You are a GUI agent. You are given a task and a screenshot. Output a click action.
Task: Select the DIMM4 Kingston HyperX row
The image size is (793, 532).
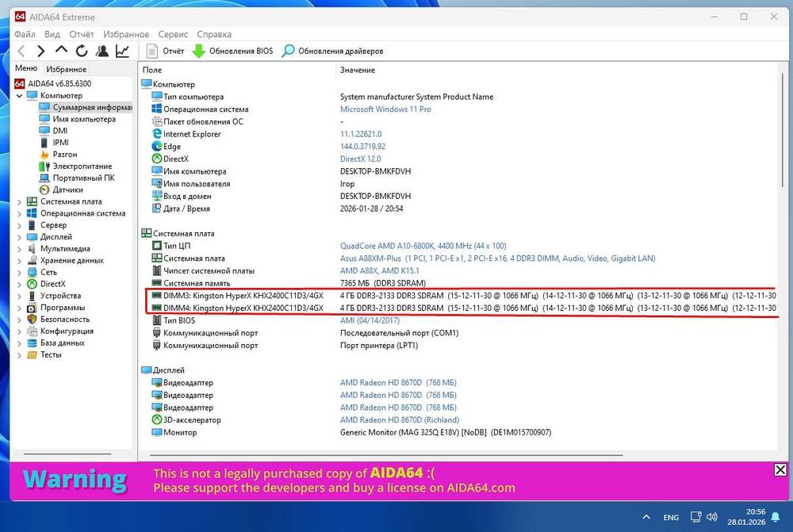pyautogui.click(x=464, y=308)
